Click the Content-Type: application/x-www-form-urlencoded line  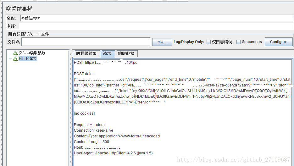pyautogui.click(x=117, y=136)
